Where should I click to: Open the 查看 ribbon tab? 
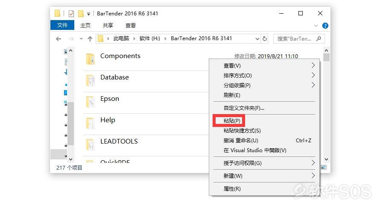(130, 25)
